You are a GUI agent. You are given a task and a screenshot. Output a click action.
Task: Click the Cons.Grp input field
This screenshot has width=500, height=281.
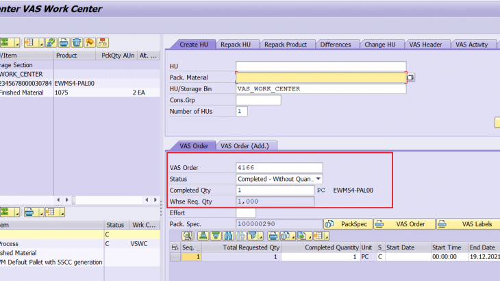[x=258, y=100]
